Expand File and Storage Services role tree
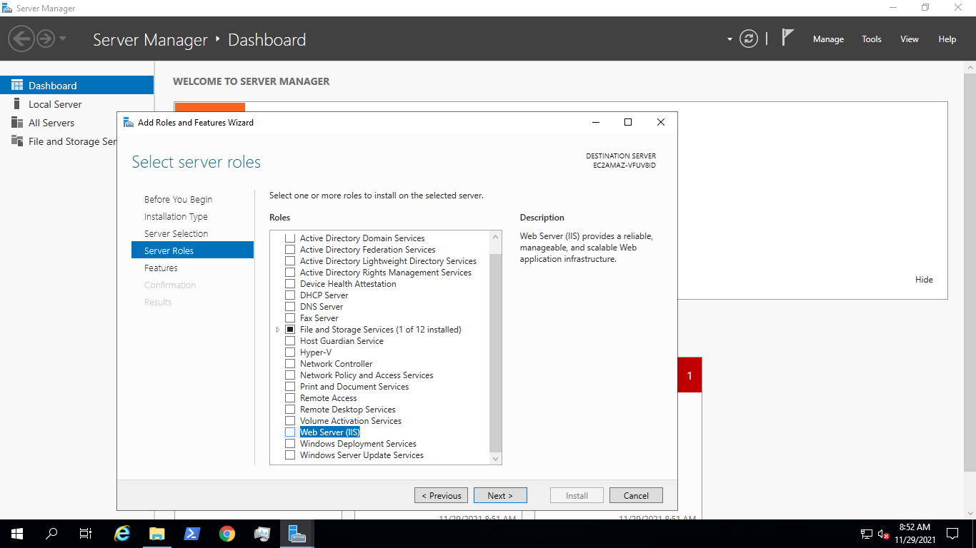Viewport: 976px width, 548px height. pos(278,329)
